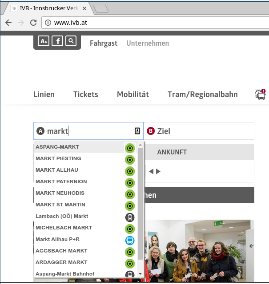Image resolution: width=269 pixels, height=284 pixels.
Task: Click the scroll down arrow of suggestion list
Action: (x=140, y=274)
